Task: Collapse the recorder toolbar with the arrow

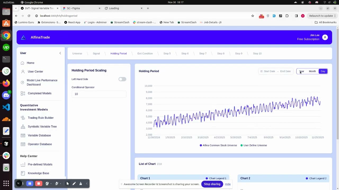Action: coord(87,184)
